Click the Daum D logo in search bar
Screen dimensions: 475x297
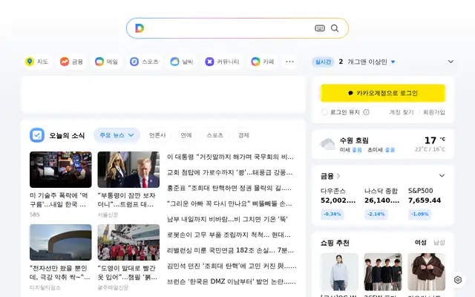click(140, 28)
